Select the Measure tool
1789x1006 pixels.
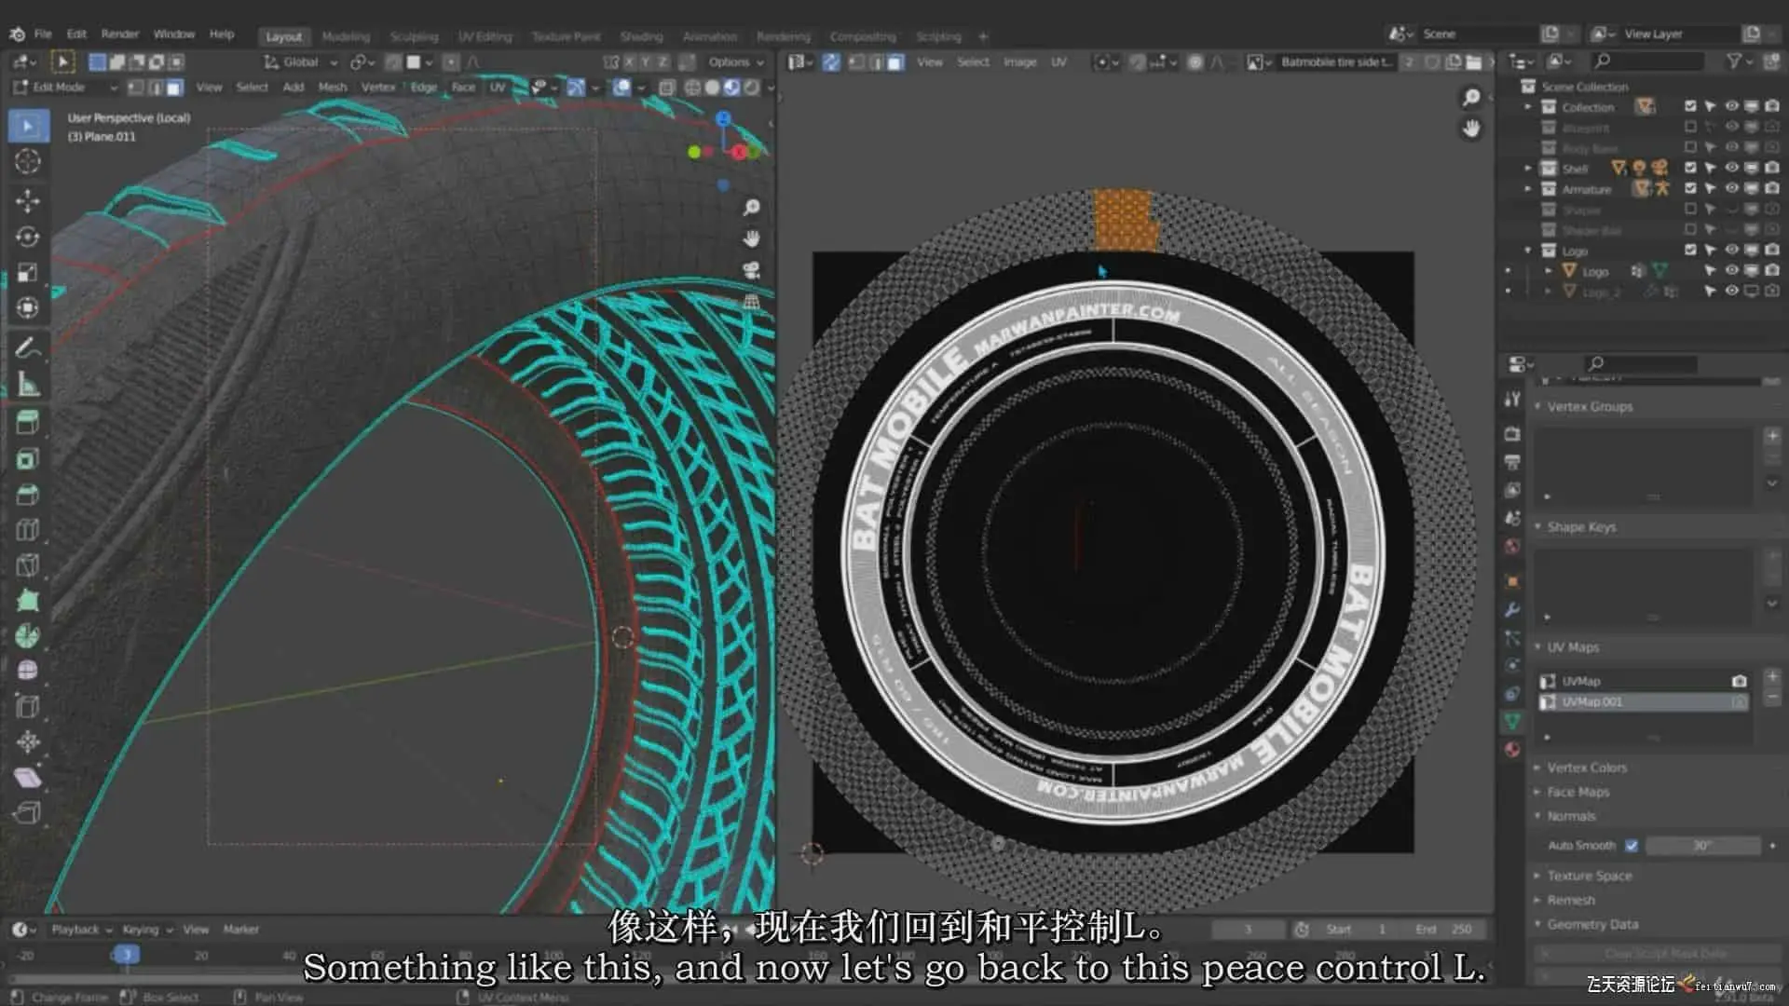click(x=28, y=384)
